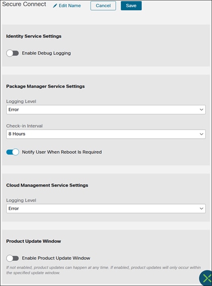Click the Identity Service Settings heading
Image resolution: width=212 pixels, height=286 pixels.
pos(34,36)
